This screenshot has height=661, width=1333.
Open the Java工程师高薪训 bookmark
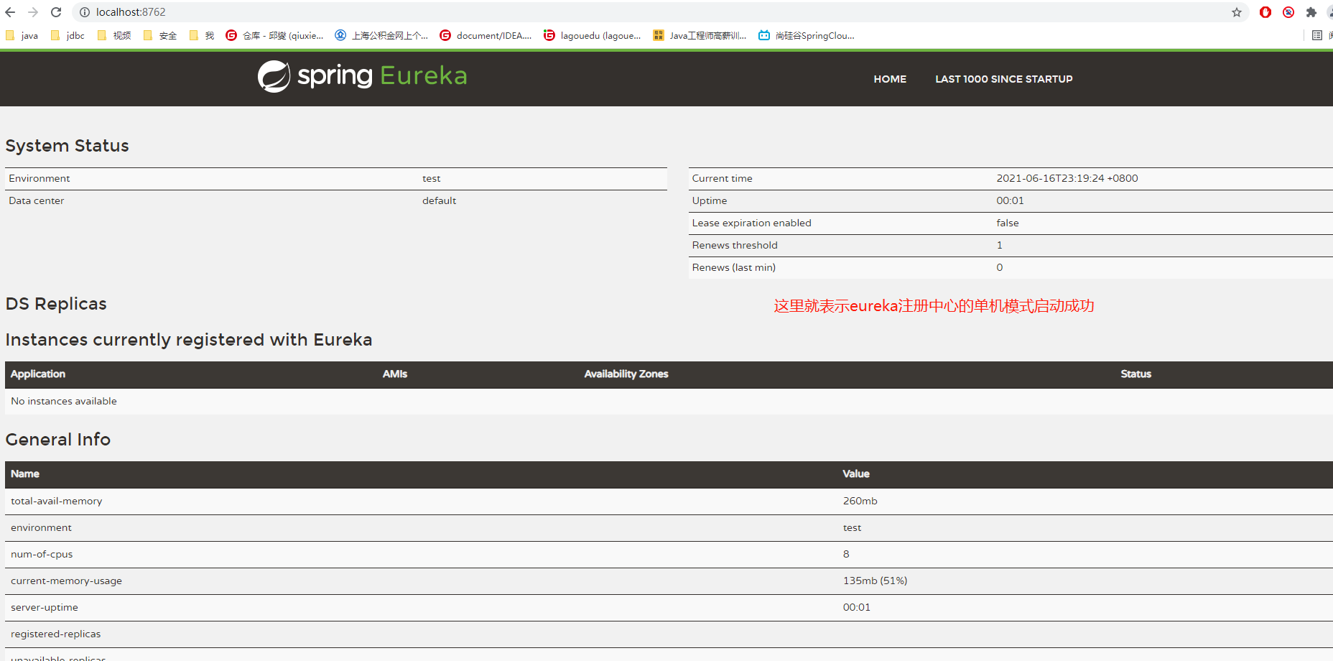tap(700, 35)
